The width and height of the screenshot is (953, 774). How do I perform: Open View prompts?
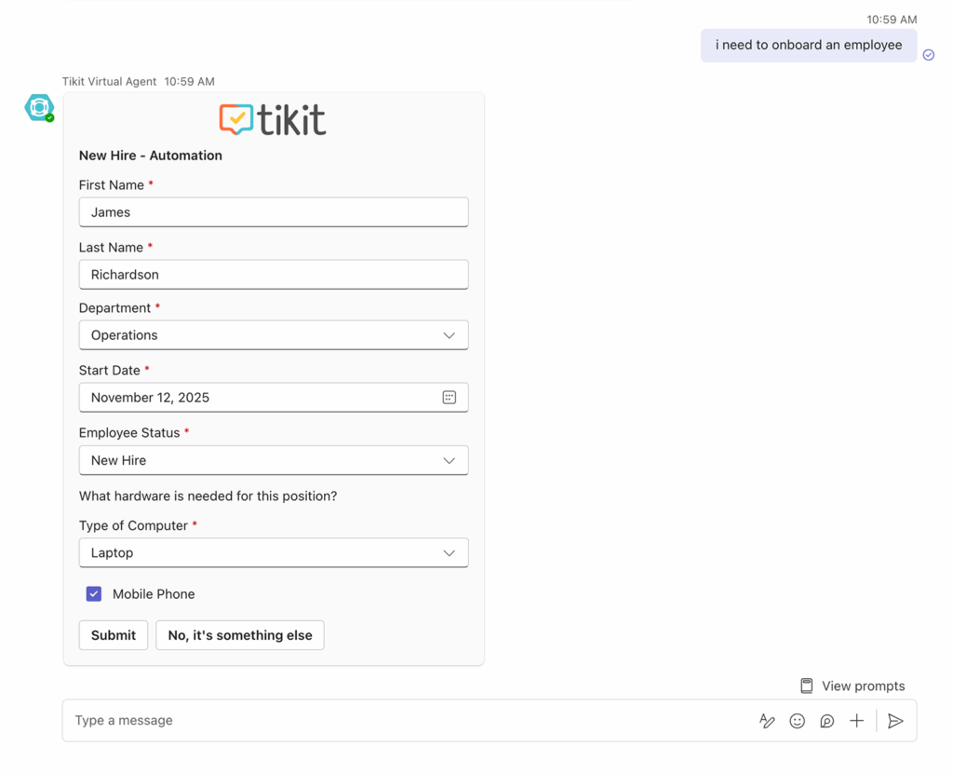click(x=862, y=685)
